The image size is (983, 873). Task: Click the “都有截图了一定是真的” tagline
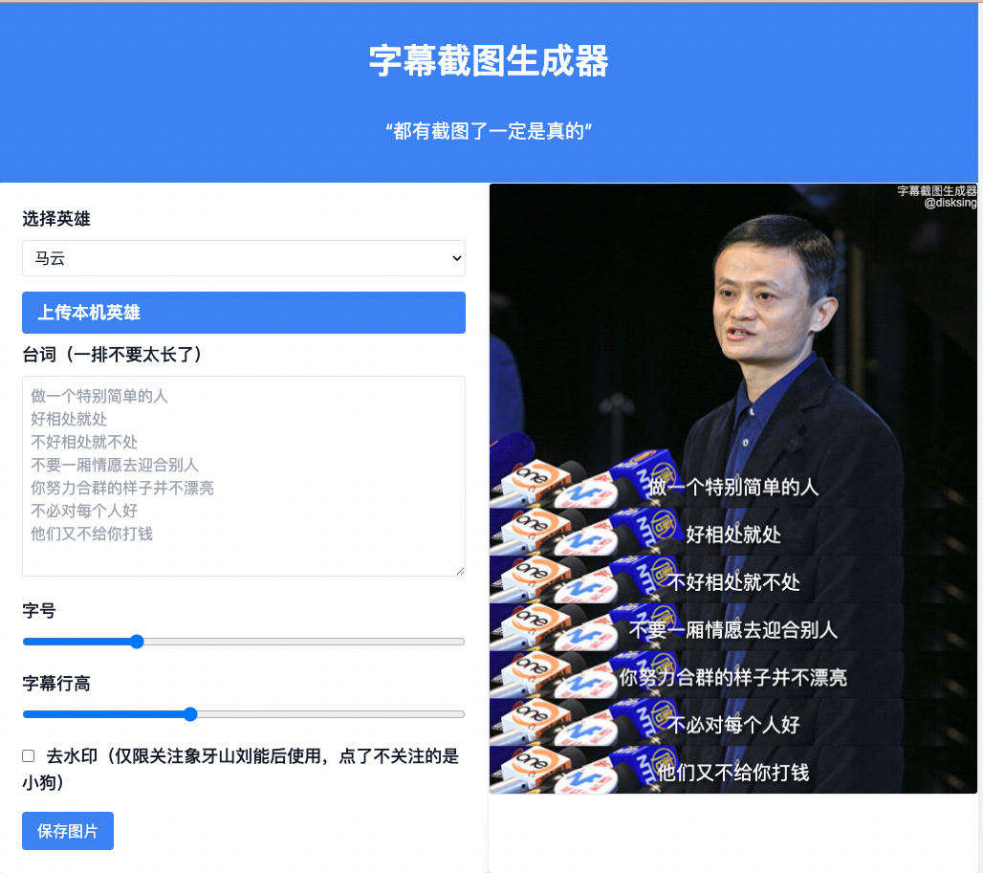point(489,131)
